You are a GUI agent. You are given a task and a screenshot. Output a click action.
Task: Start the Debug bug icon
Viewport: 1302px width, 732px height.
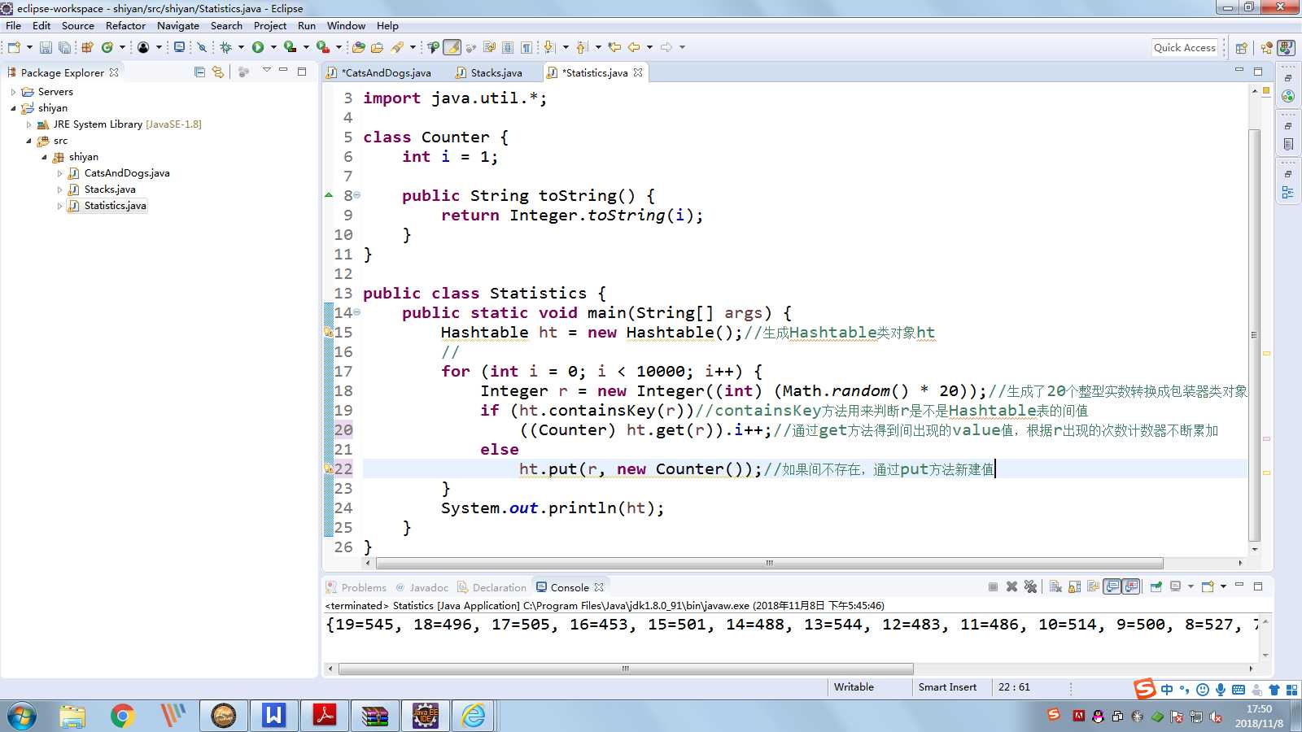point(225,47)
